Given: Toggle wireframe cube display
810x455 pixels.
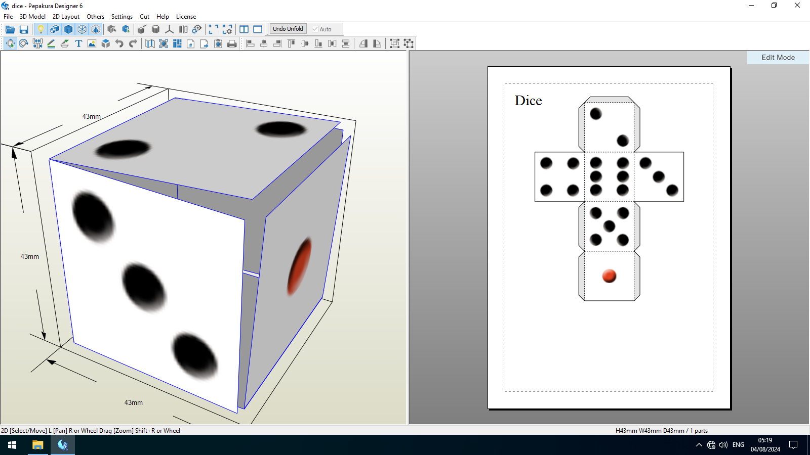Looking at the screenshot, I should tap(82, 29).
